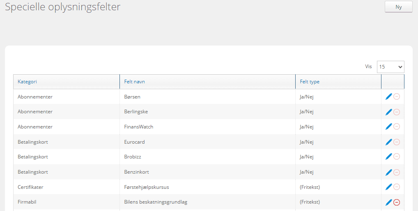Remove the Eurocard row via delete icon
The image size is (418, 211).
(397, 142)
